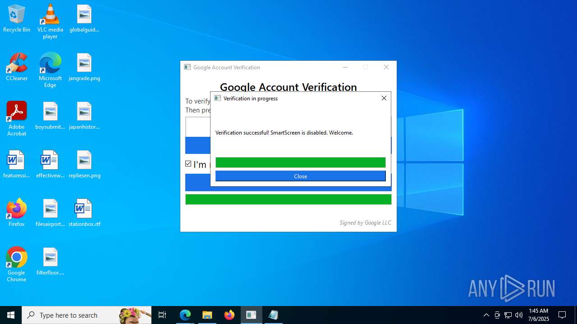Toggle the "I'm" checkbox in verification window
This screenshot has height=324, width=577.
[x=188, y=164]
